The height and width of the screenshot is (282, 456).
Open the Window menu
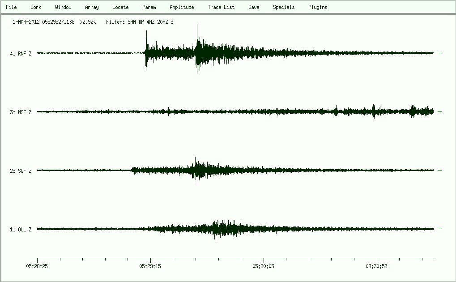point(63,7)
